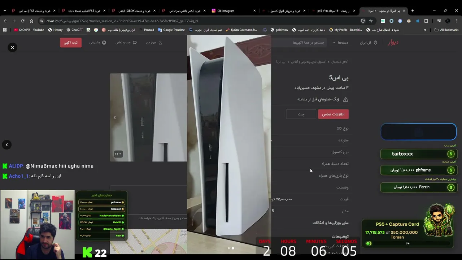The image size is (462, 260).
Task: Reload the Divar page
Action: point(23,21)
